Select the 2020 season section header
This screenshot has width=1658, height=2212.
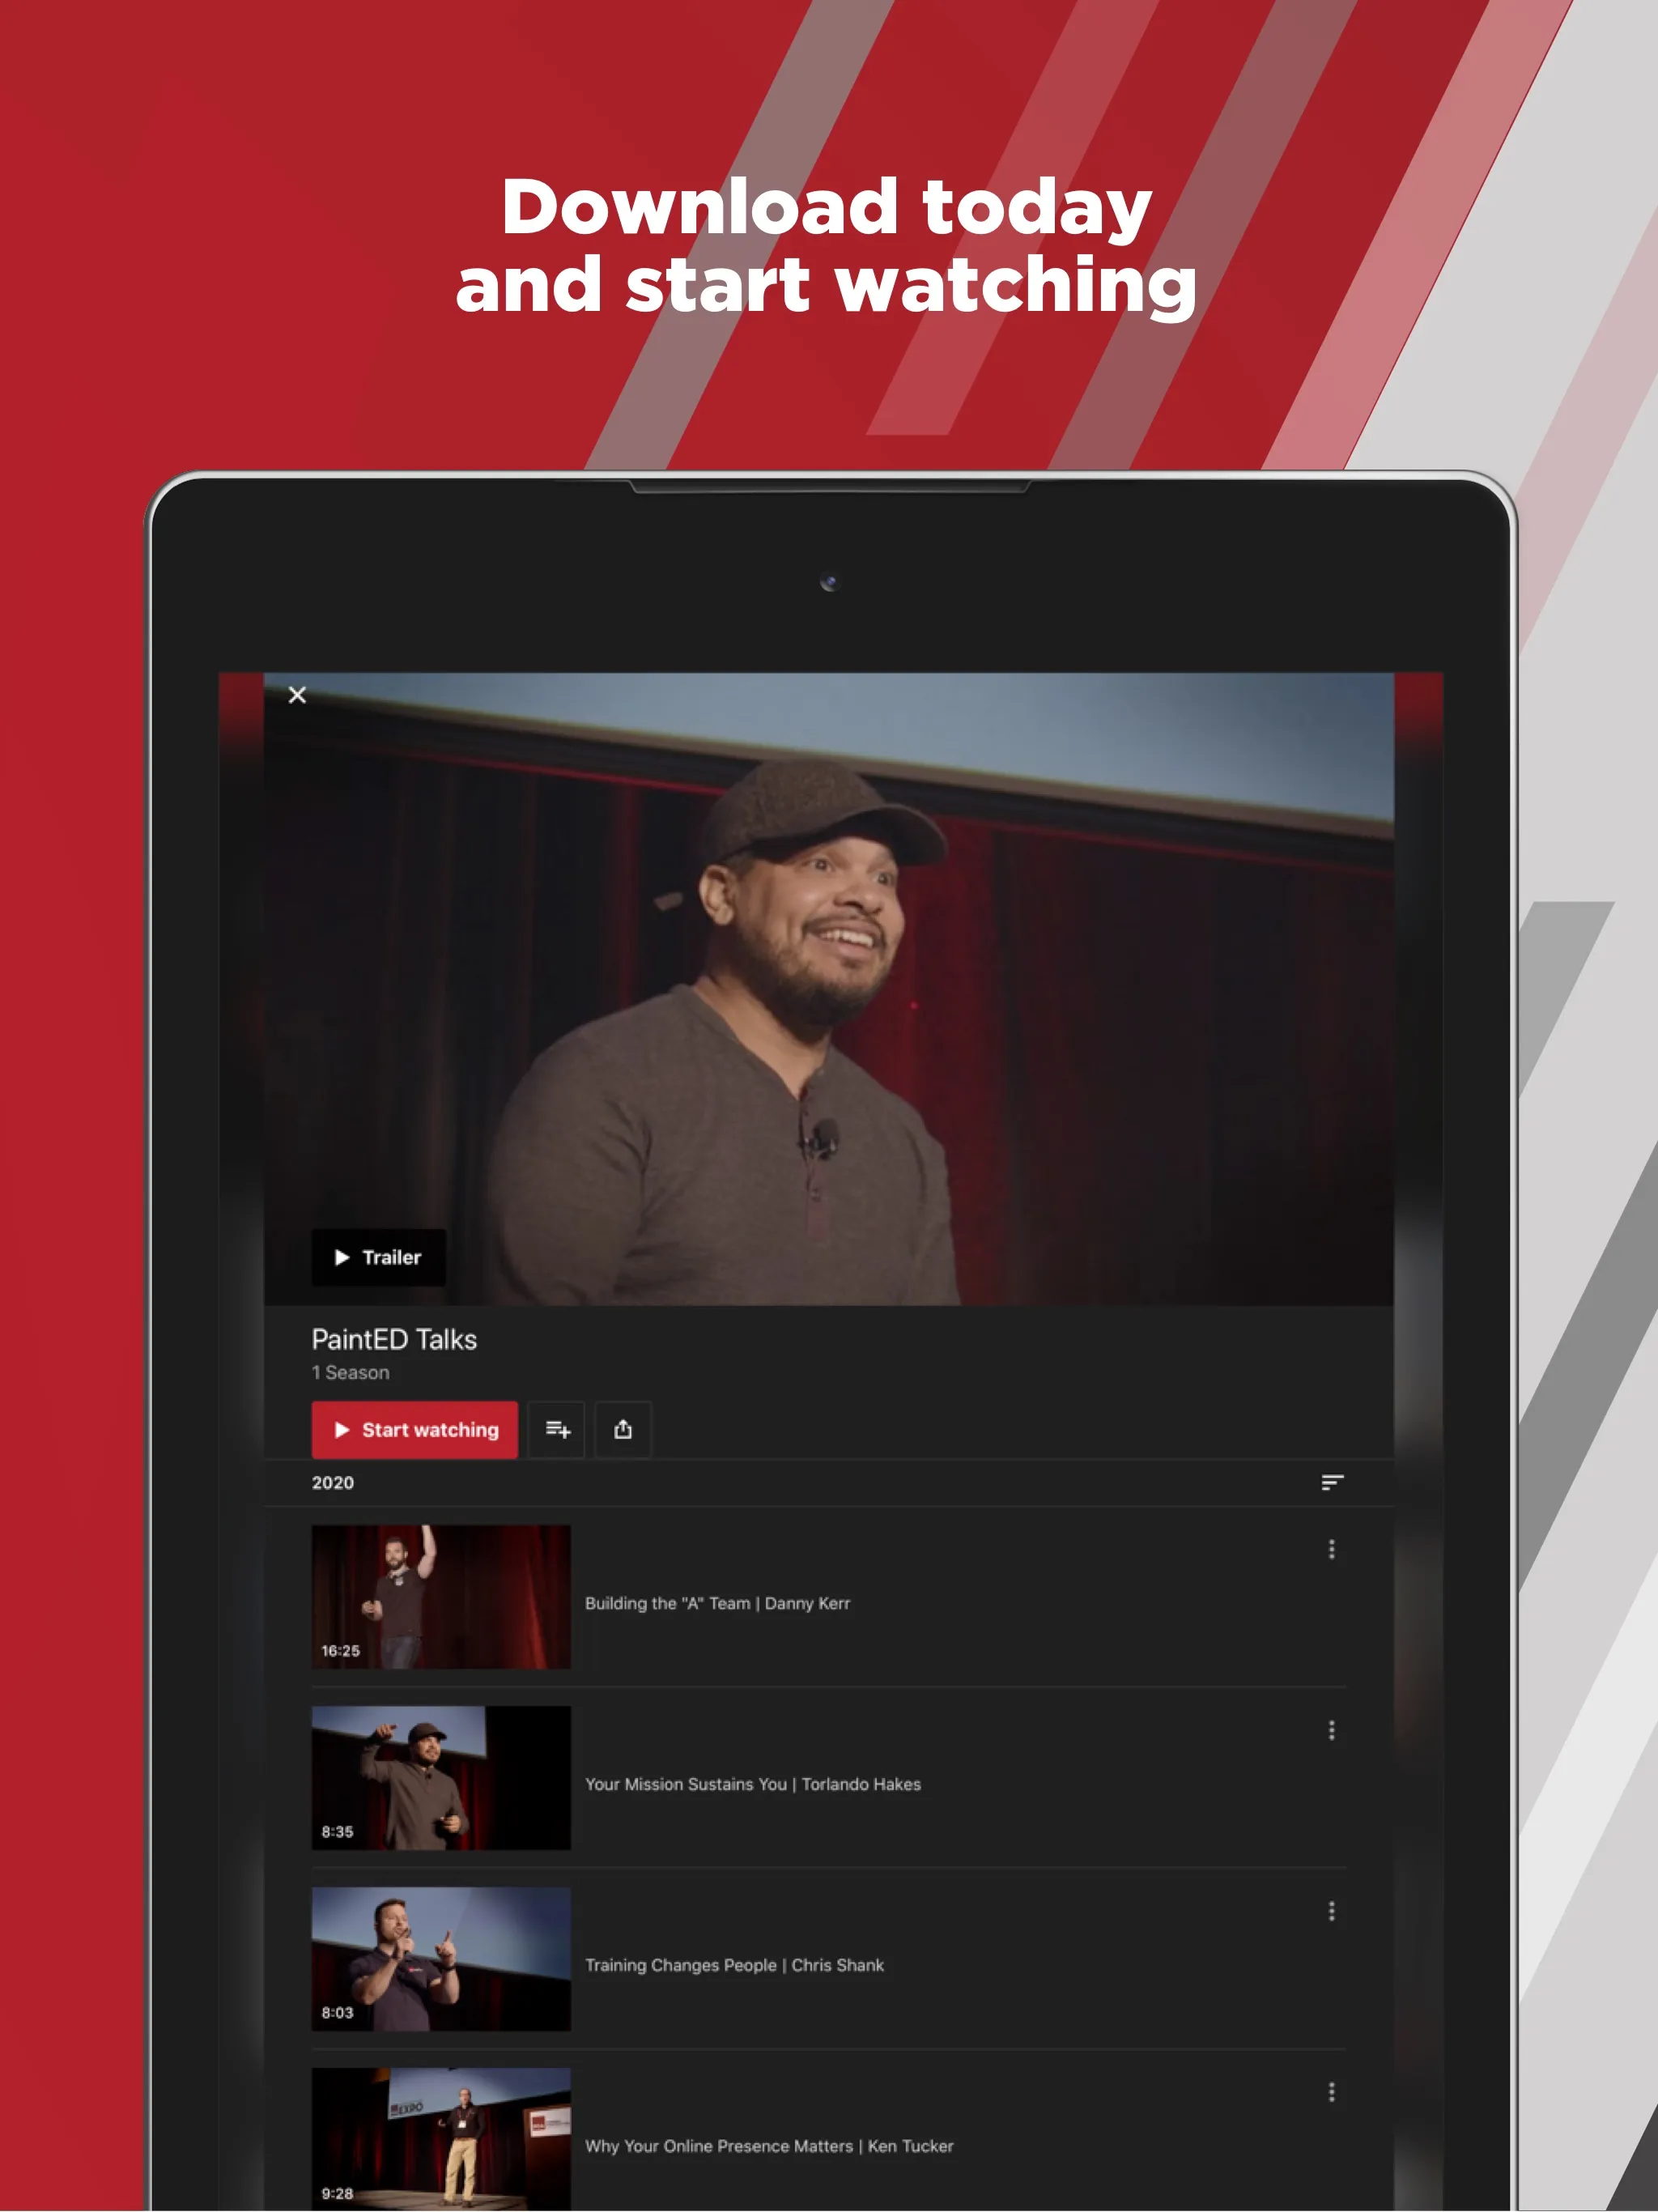pos(338,1484)
